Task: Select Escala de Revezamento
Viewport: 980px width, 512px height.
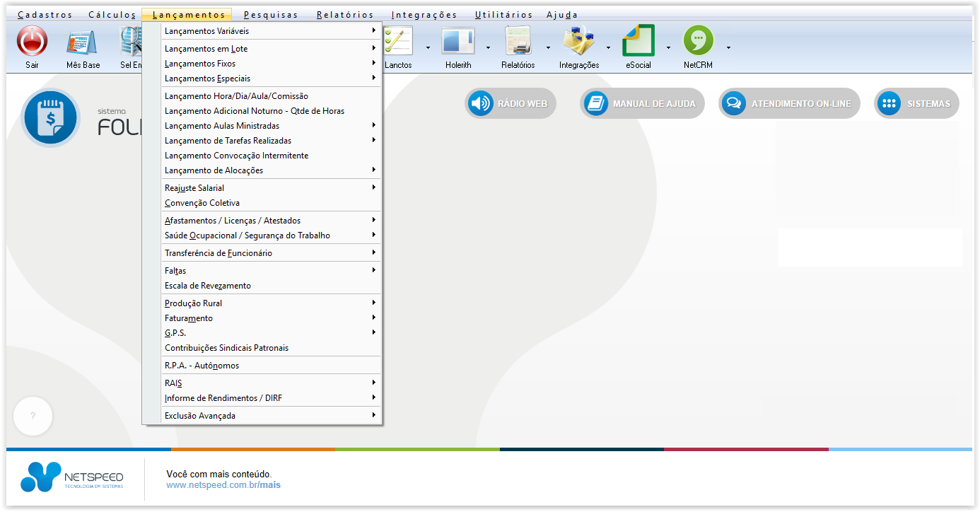Action: 272,286
